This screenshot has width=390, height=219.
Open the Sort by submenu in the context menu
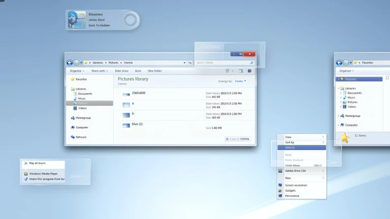[302, 142]
